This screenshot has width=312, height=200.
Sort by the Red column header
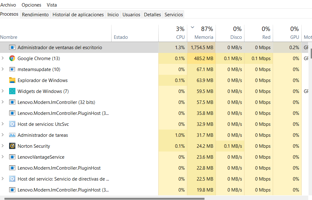pos(259,33)
